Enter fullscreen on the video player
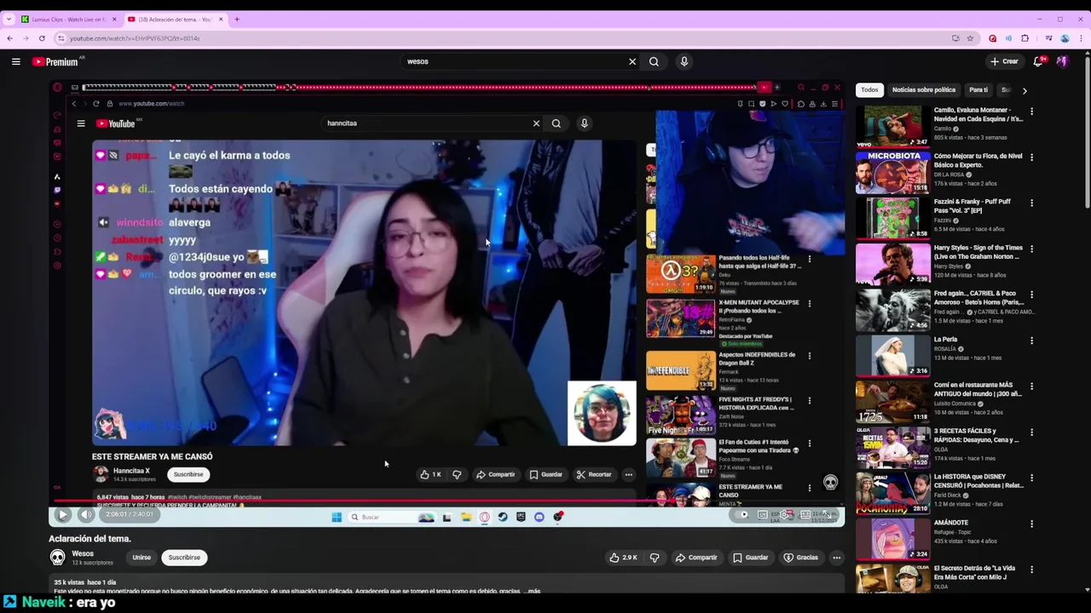 (x=827, y=515)
